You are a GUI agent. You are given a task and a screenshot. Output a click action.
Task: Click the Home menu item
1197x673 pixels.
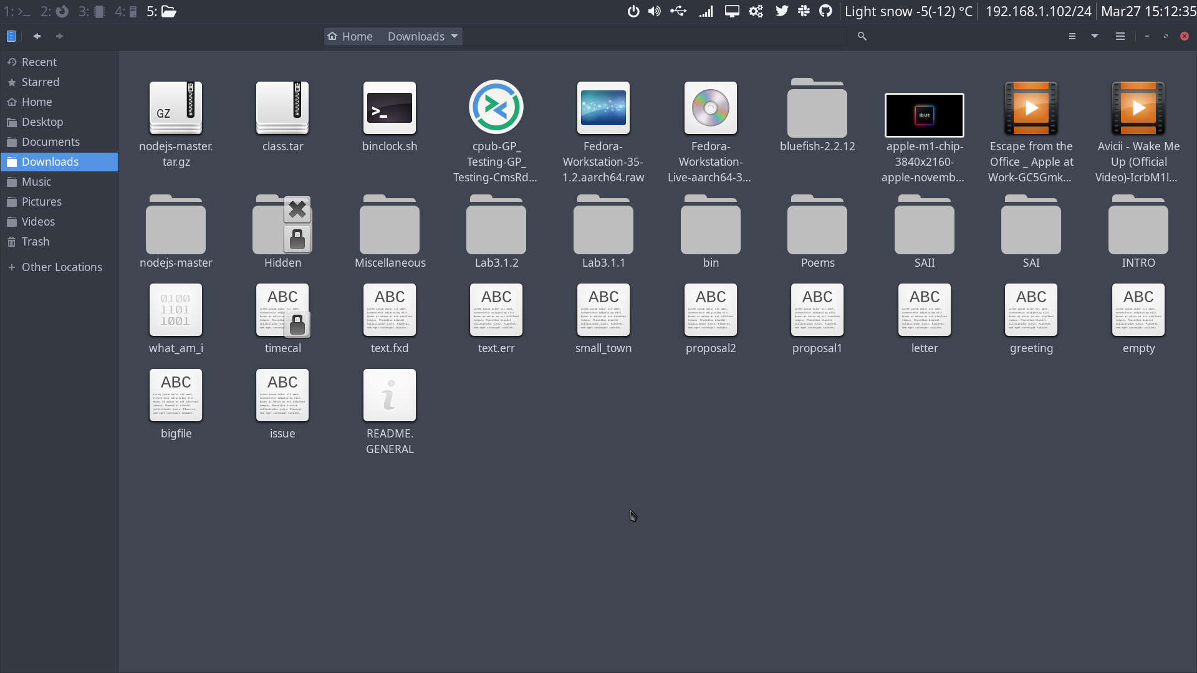click(x=37, y=101)
